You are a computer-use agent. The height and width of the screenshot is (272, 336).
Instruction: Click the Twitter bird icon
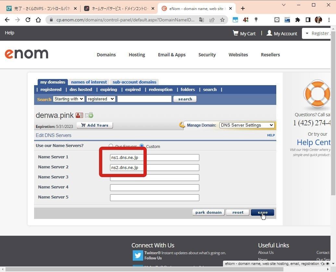(138, 255)
